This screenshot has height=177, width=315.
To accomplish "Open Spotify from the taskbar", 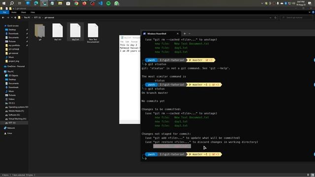I will tap(108, 3).
